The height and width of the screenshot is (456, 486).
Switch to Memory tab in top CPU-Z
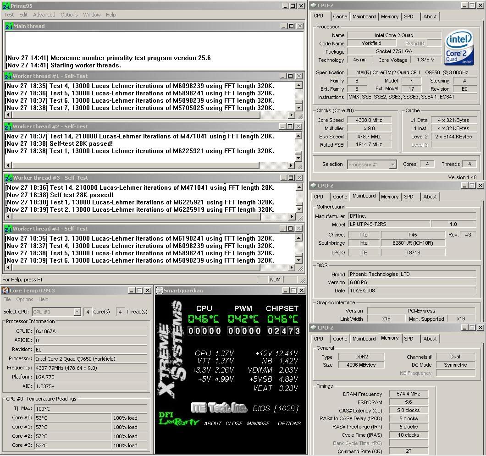click(x=390, y=17)
